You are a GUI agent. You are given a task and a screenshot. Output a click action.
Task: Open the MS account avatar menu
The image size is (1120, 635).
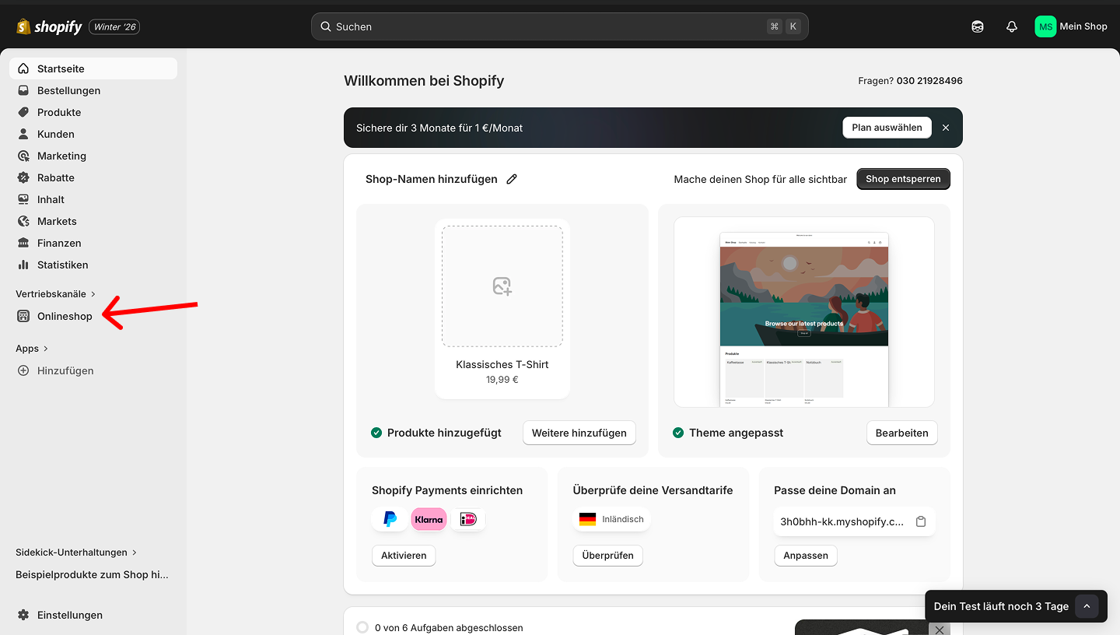1045,26
